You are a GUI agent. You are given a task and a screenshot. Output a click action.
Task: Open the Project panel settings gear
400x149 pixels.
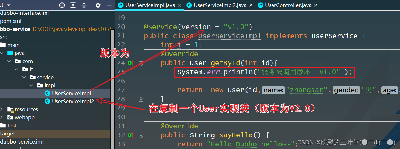point(98,5)
